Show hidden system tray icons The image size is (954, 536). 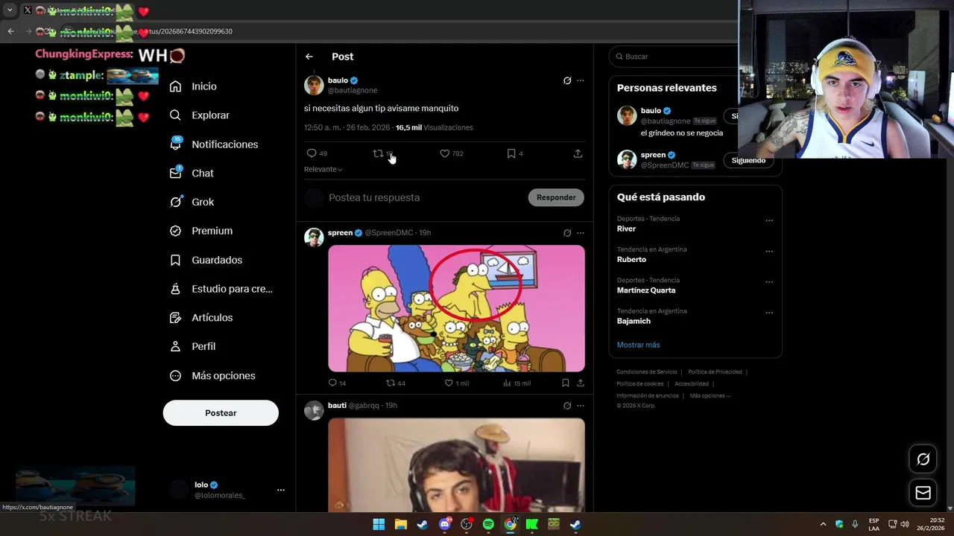823,524
